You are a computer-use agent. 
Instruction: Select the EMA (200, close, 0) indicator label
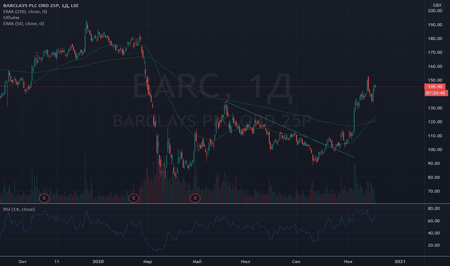tap(25, 12)
